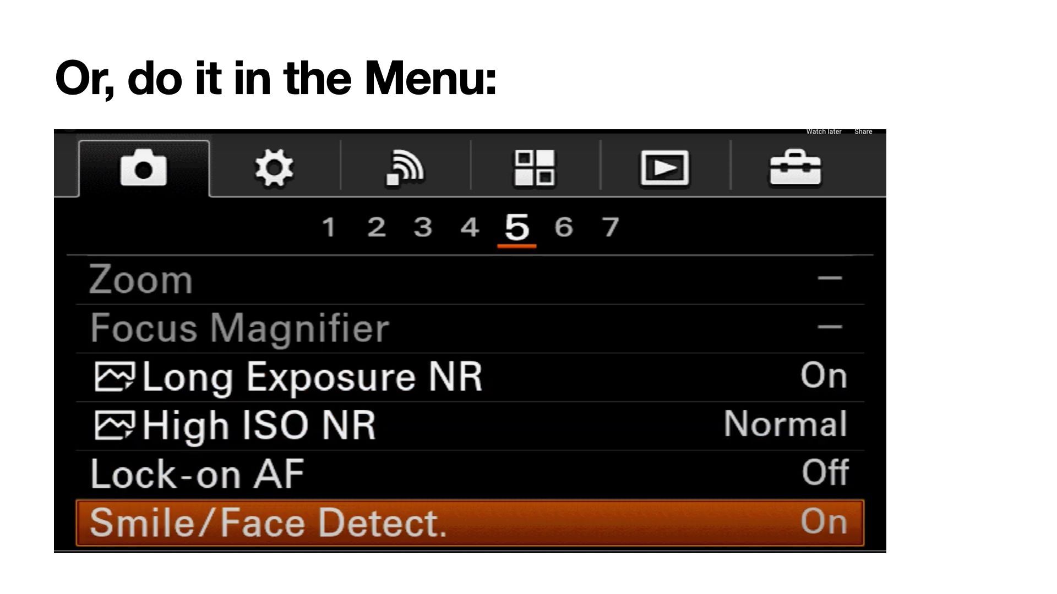Click the Share link
1057x594 pixels.
pyautogui.click(x=863, y=131)
